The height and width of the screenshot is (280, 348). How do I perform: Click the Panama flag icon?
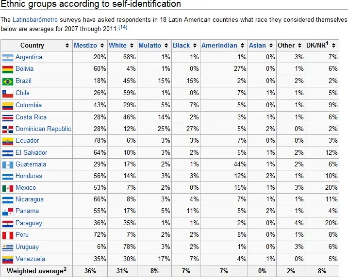click(x=8, y=211)
